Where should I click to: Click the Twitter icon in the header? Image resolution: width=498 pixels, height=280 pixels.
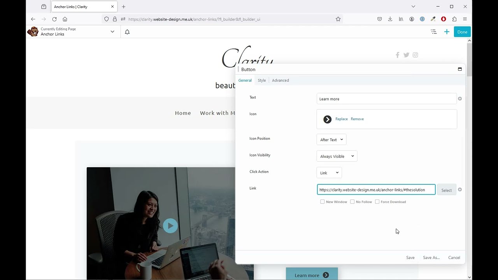click(406, 55)
